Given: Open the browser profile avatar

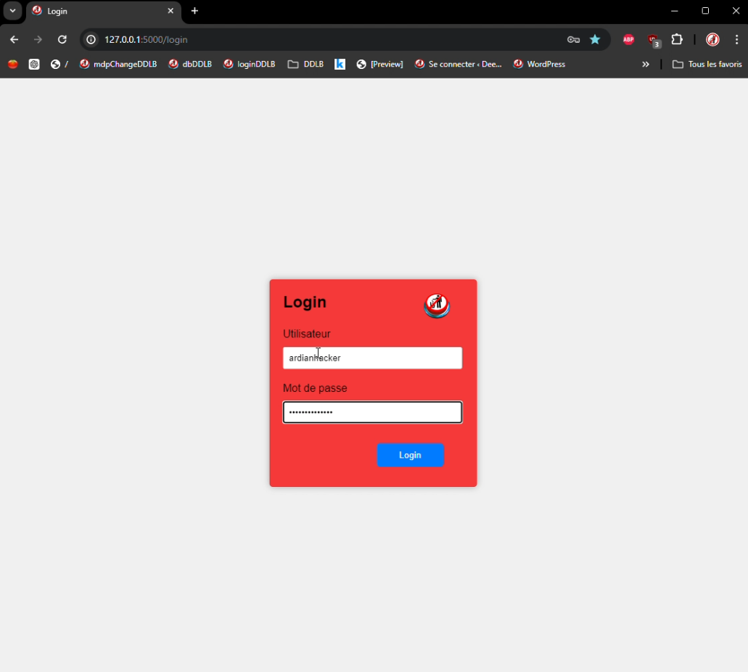Looking at the screenshot, I should click(x=712, y=40).
